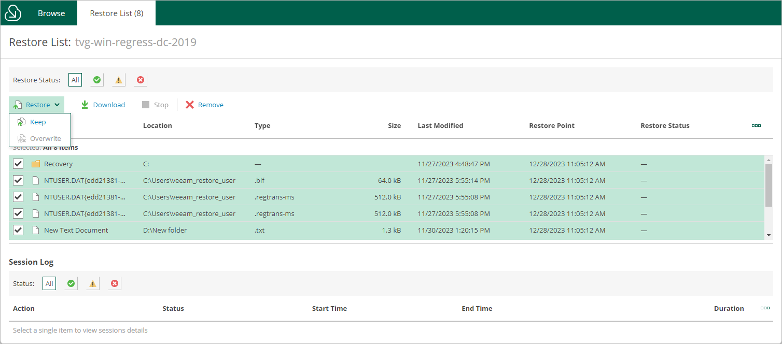This screenshot has width=782, height=344.
Task: Sort by Location column header
Action: (x=158, y=125)
